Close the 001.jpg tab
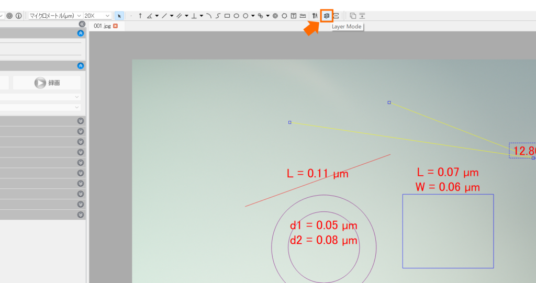Screen dimensions: 536x283 (116, 26)
